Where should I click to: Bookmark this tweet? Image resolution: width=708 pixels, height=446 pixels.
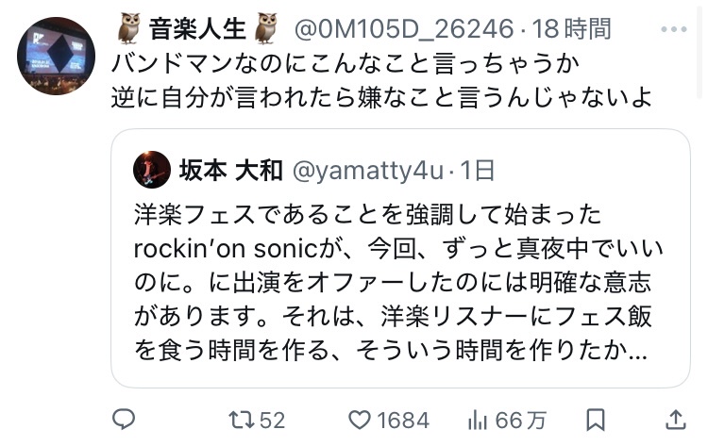[595, 420]
